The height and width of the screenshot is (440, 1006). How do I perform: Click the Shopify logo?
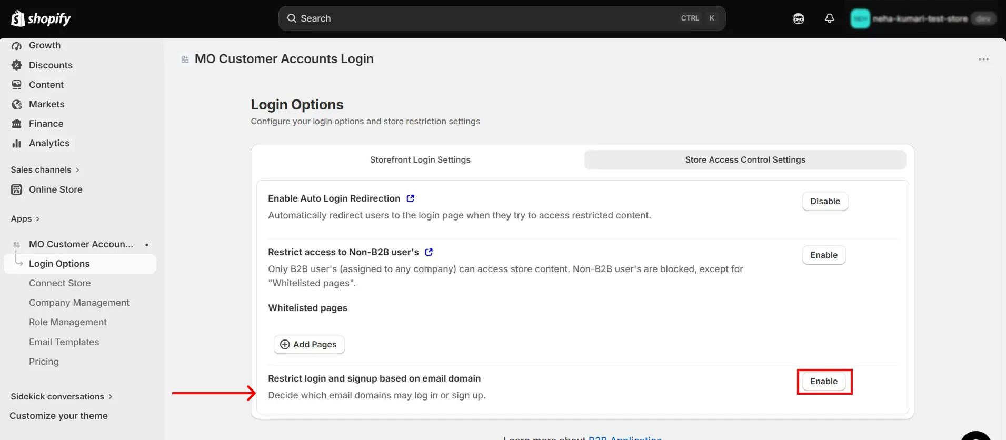(x=41, y=18)
